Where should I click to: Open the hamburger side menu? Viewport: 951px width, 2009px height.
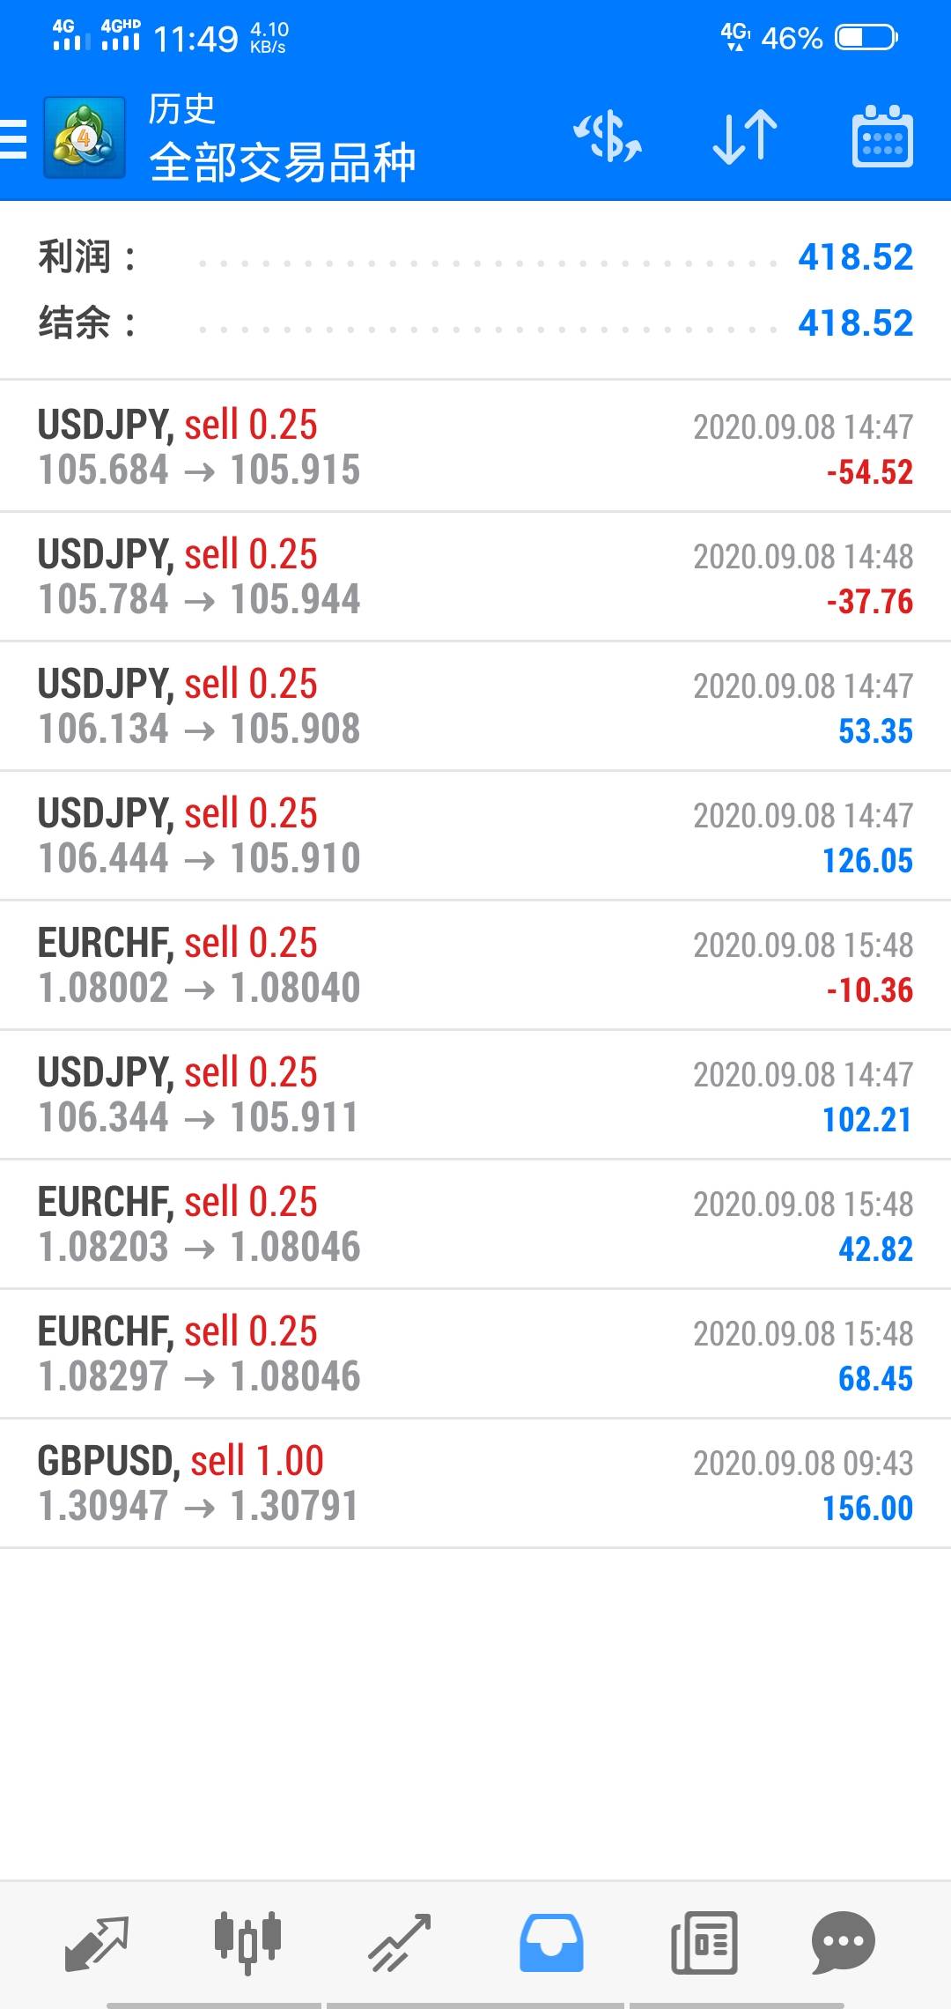tap(15, 138)
